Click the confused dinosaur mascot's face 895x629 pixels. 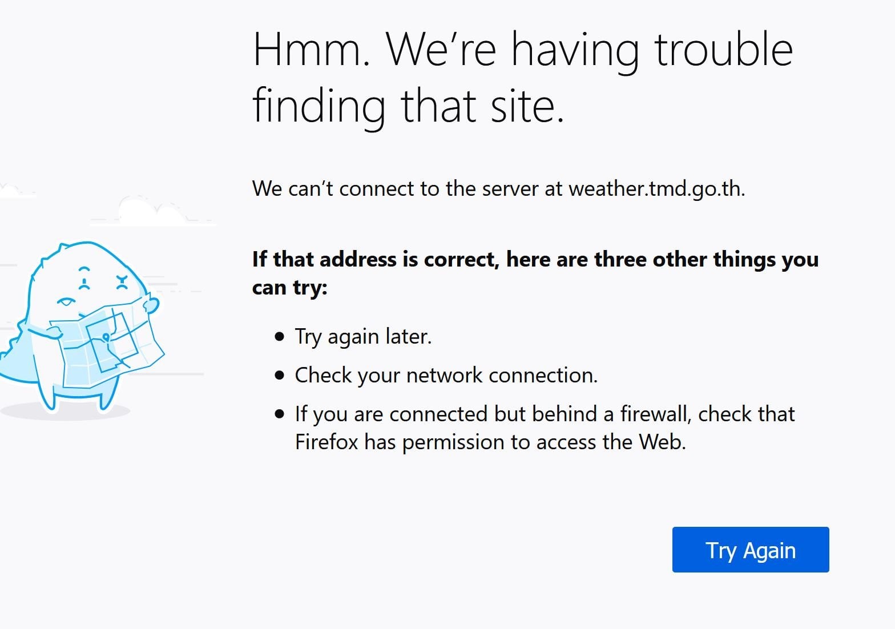(x=94, y=285)
